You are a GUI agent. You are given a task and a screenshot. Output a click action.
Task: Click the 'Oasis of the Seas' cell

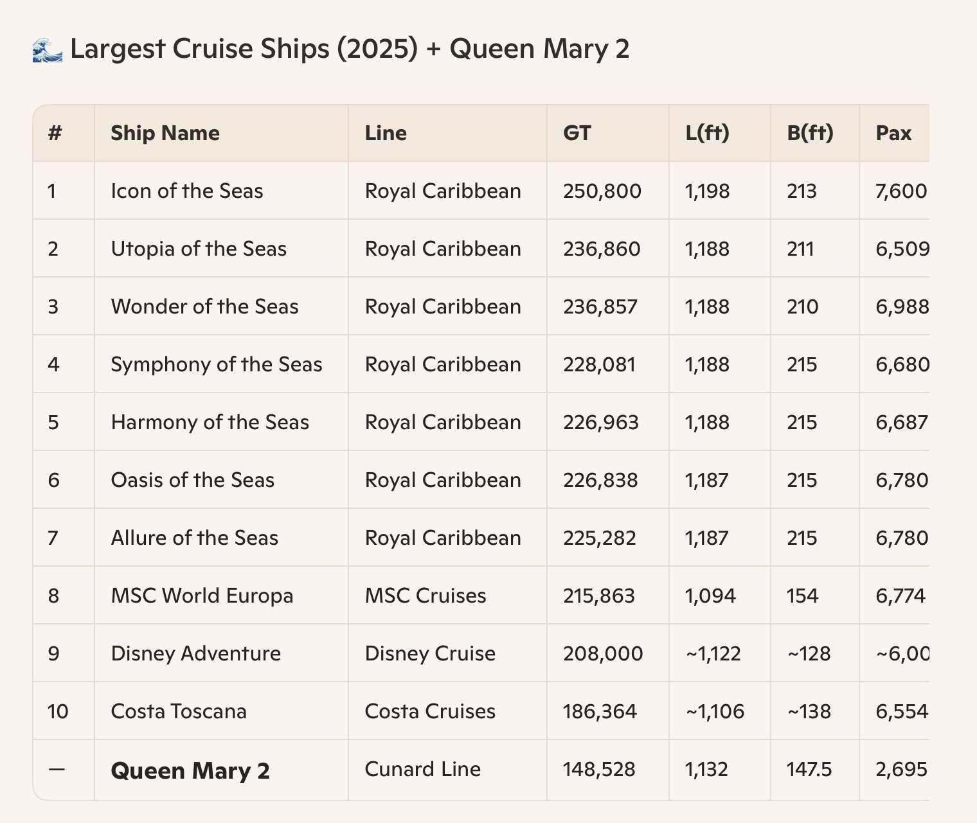[193, 480]
